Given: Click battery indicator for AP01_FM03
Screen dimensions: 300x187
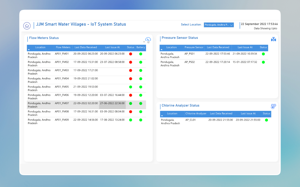Looking at the screenshot, I should pyautogui.click(x=141, y=70).
